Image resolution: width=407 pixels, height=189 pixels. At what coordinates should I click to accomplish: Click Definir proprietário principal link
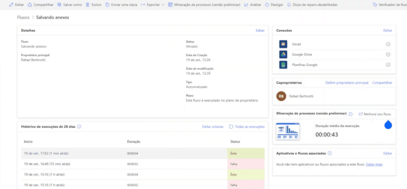(347, 82)
